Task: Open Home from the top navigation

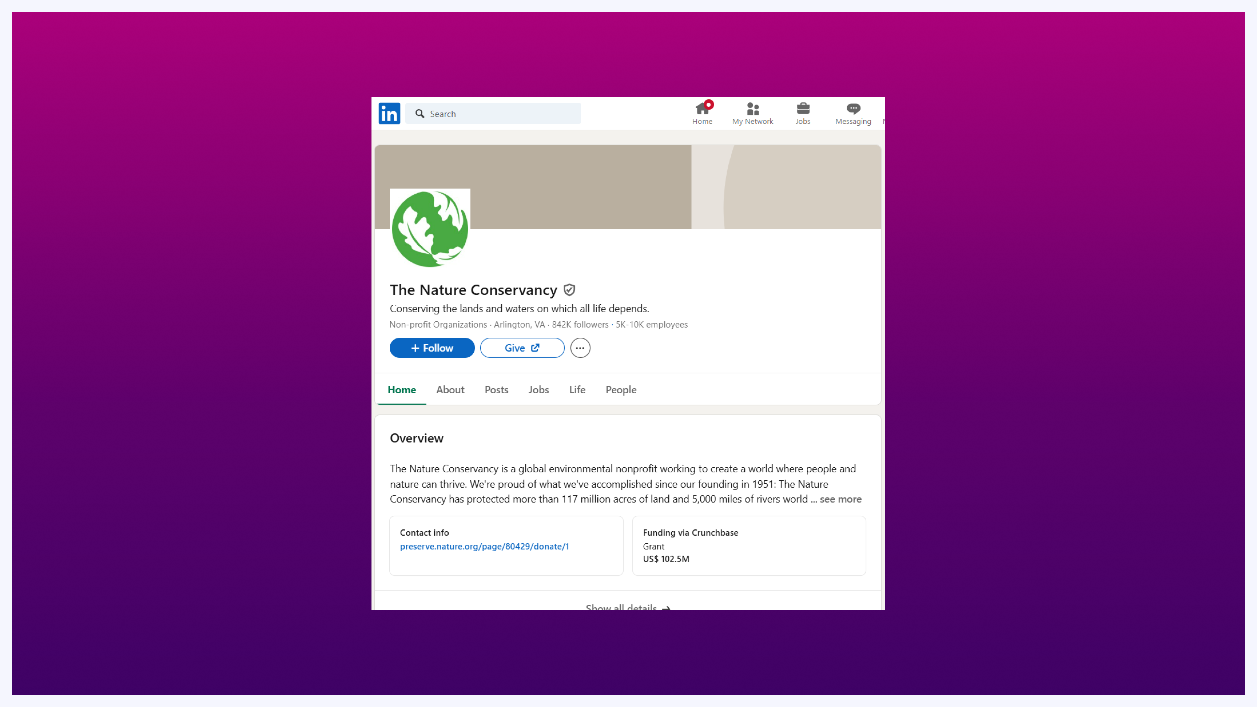Action: pyautogui.click(x=702, y=113)
